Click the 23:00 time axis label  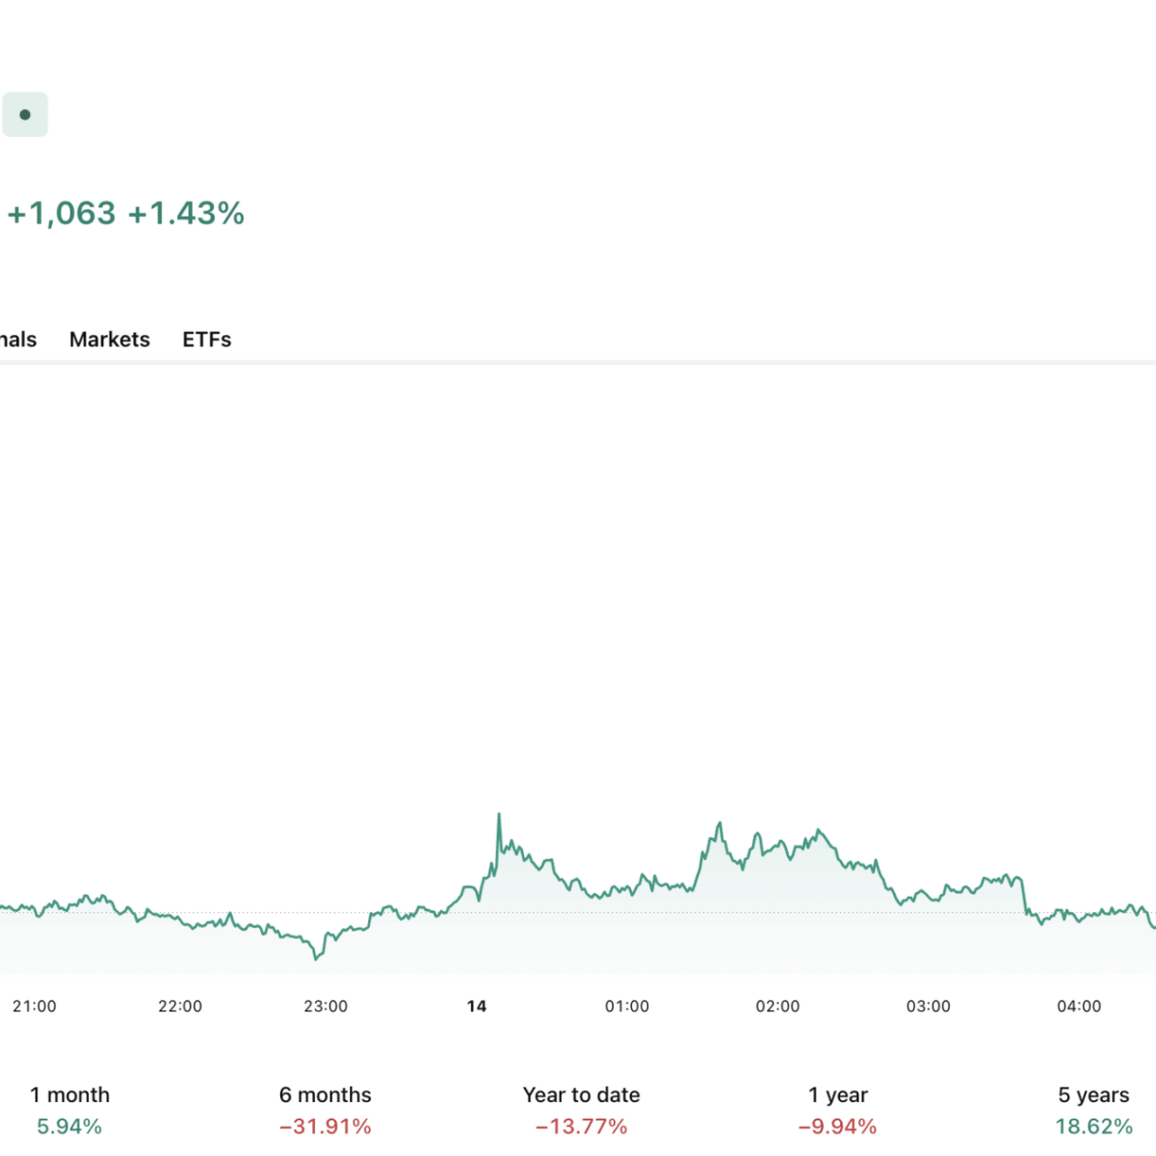326,1006
